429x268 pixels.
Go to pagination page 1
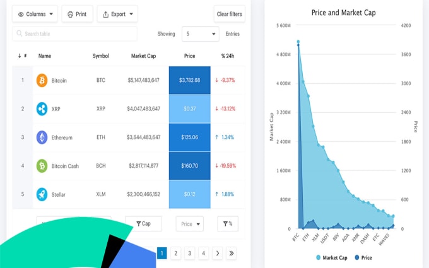point(162,253)
